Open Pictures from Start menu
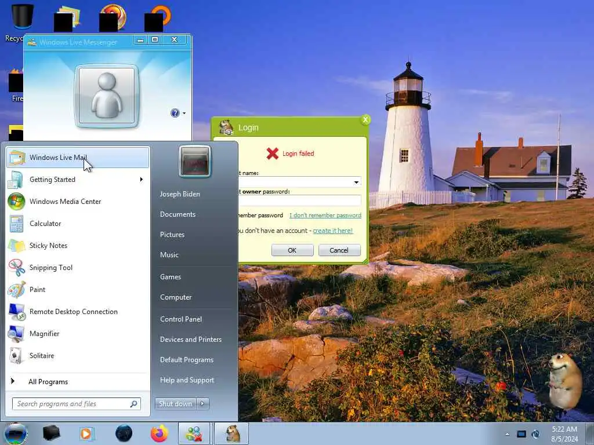594x445 pixels. (x=172, y=235)
